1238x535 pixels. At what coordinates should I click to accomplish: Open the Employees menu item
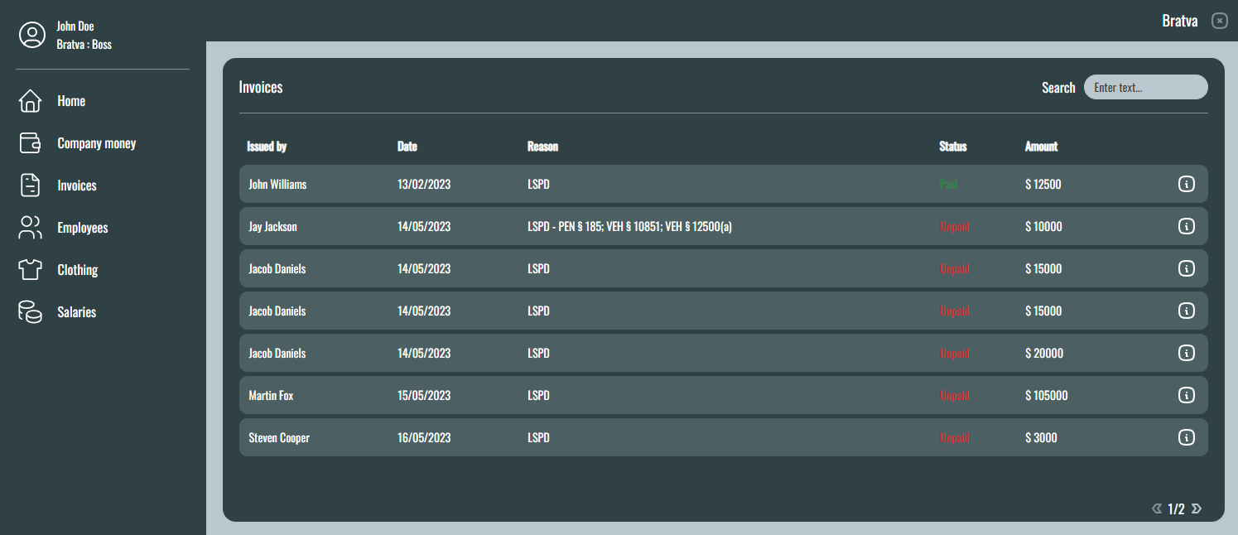83,228
